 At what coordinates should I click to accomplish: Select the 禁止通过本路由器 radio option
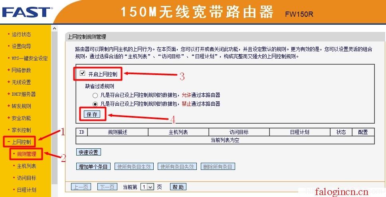click(x=95, y=104)
